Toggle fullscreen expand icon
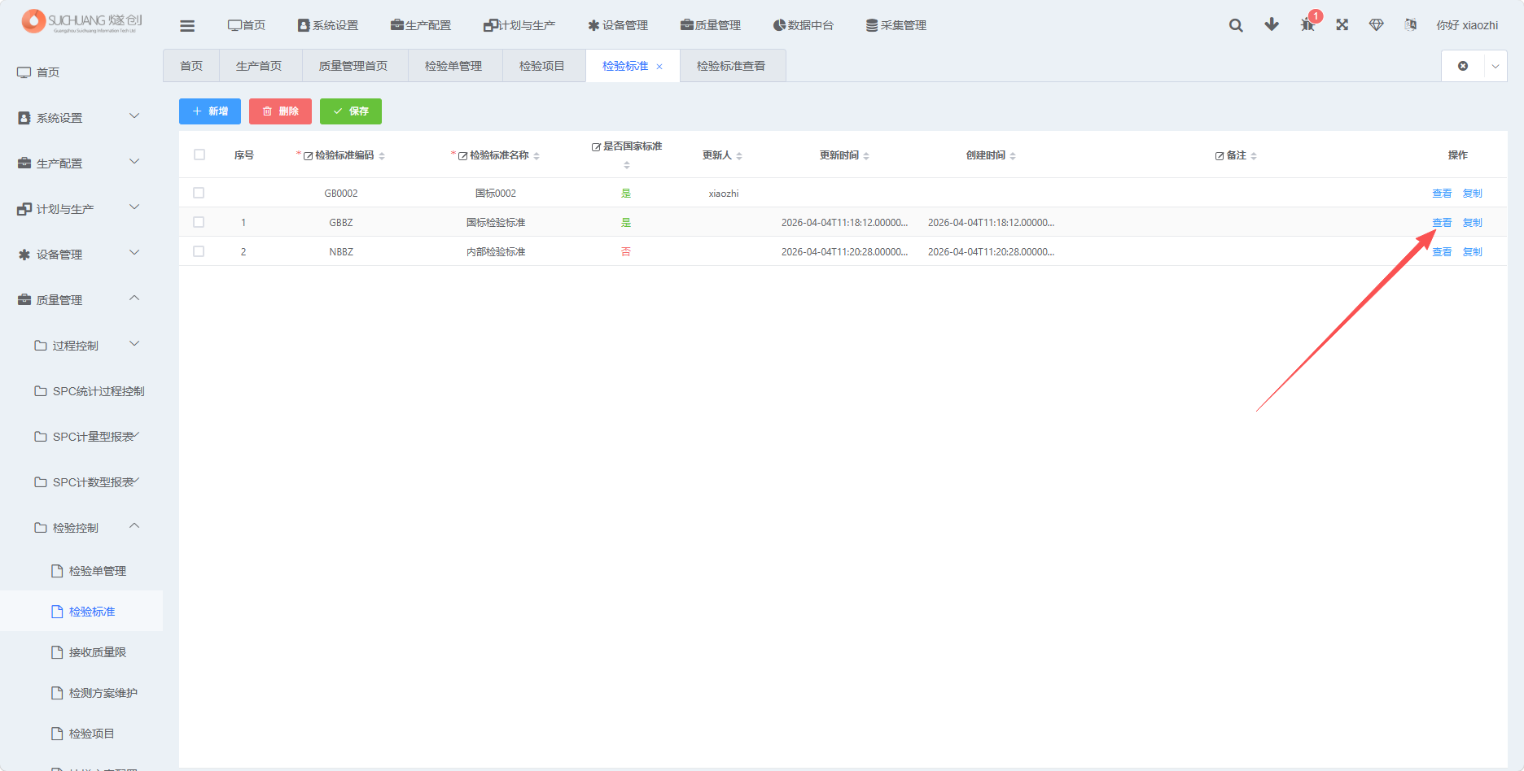Image resolution: width=1524 pixels, height=771 pixels. click(x=1342, y=24)
